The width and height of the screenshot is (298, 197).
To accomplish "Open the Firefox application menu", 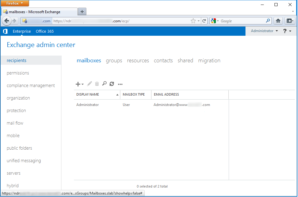I will [x=15, y=3].
